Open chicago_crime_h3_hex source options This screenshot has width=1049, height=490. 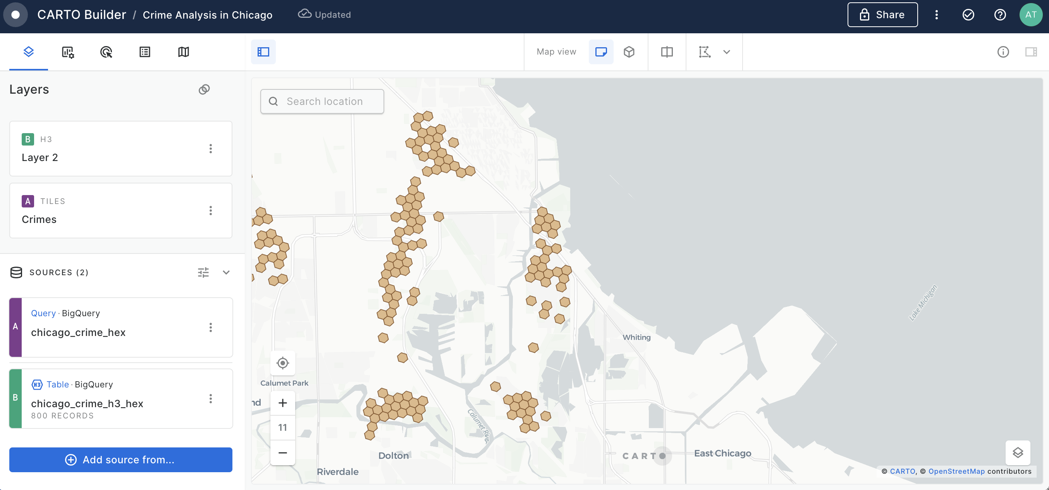tap(210, 398)
